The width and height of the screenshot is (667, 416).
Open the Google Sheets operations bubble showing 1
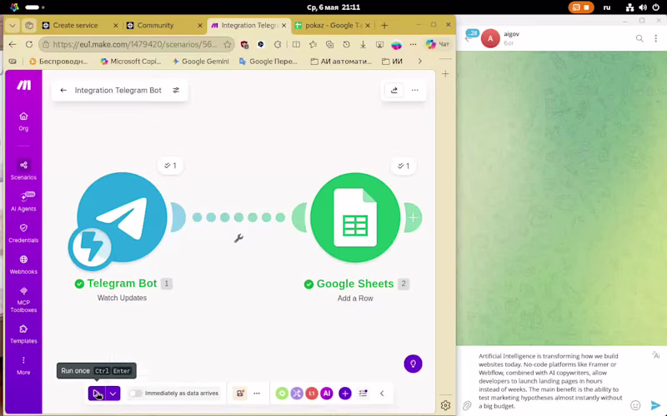pyautogui.click(x=404, y=166)
